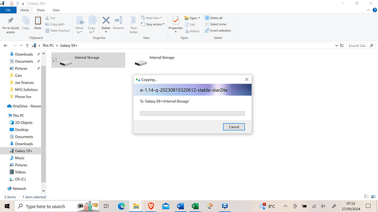Click the Move to icon
The height and width of the screenshot is (212, 378).
[80, 21]
